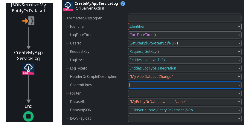
Task: Click the FormattedAppLogStr empty value box
Action: [185, 18]
